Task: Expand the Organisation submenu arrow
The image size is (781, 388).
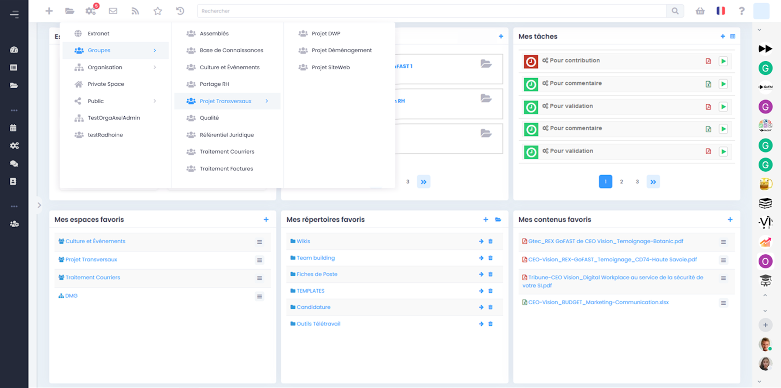Action: (155, 67)
